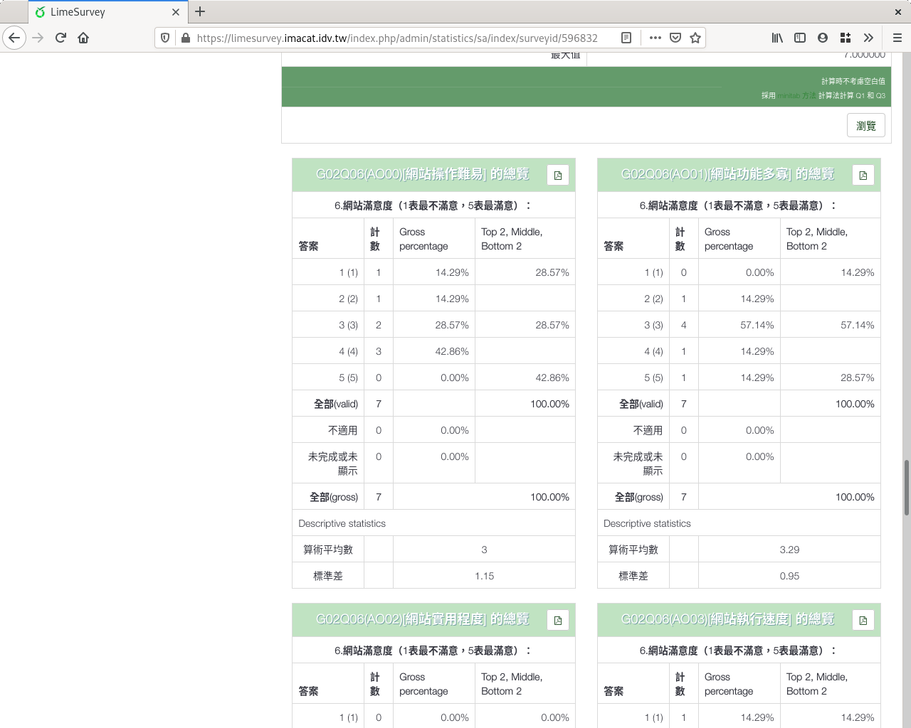
Task: Select the LimeSurvey browser tab
Action: tap(108, 12)
